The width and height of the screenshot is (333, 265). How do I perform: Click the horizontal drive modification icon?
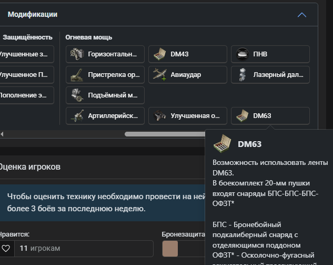[77, 54]
